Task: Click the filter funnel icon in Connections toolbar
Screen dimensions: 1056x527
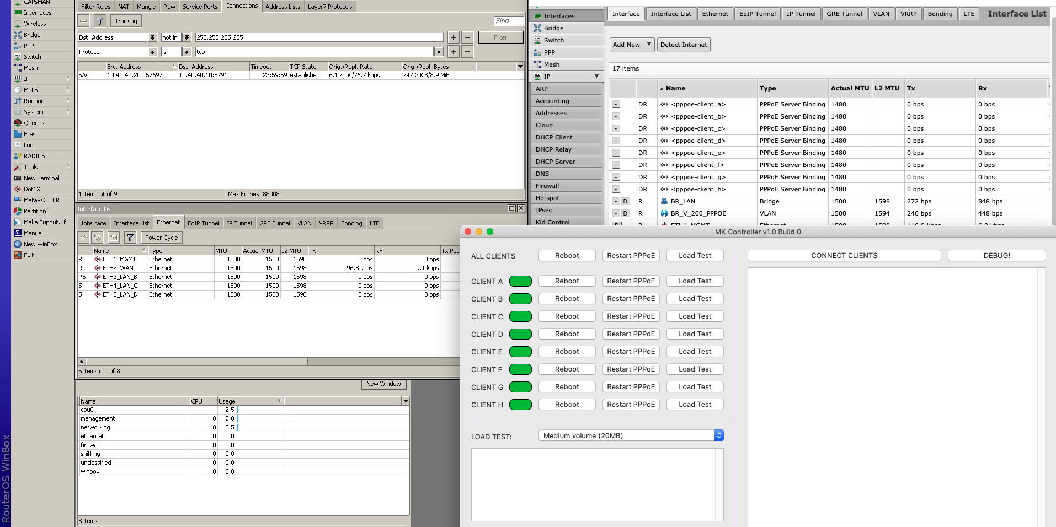Action: [x=100, y=21]
